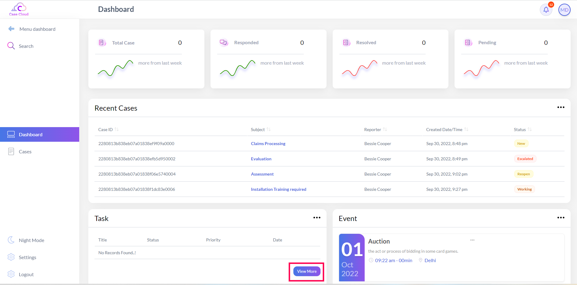
Task: Open the Claims Processing case link
Action: coord(268,144)
